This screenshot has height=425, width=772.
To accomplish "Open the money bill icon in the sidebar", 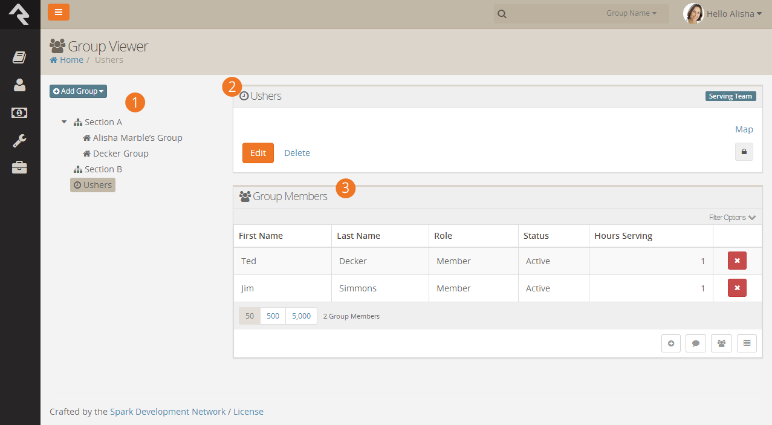I will click(x=19, y=113).
